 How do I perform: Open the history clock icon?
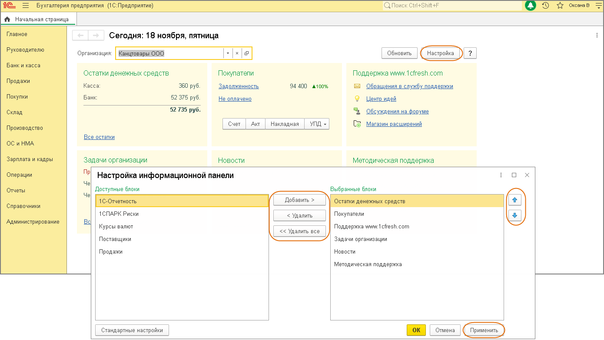546,6
